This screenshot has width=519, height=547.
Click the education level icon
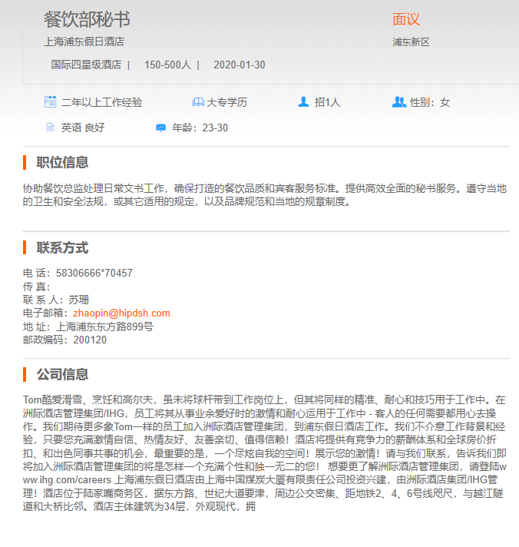click(197, 102)
